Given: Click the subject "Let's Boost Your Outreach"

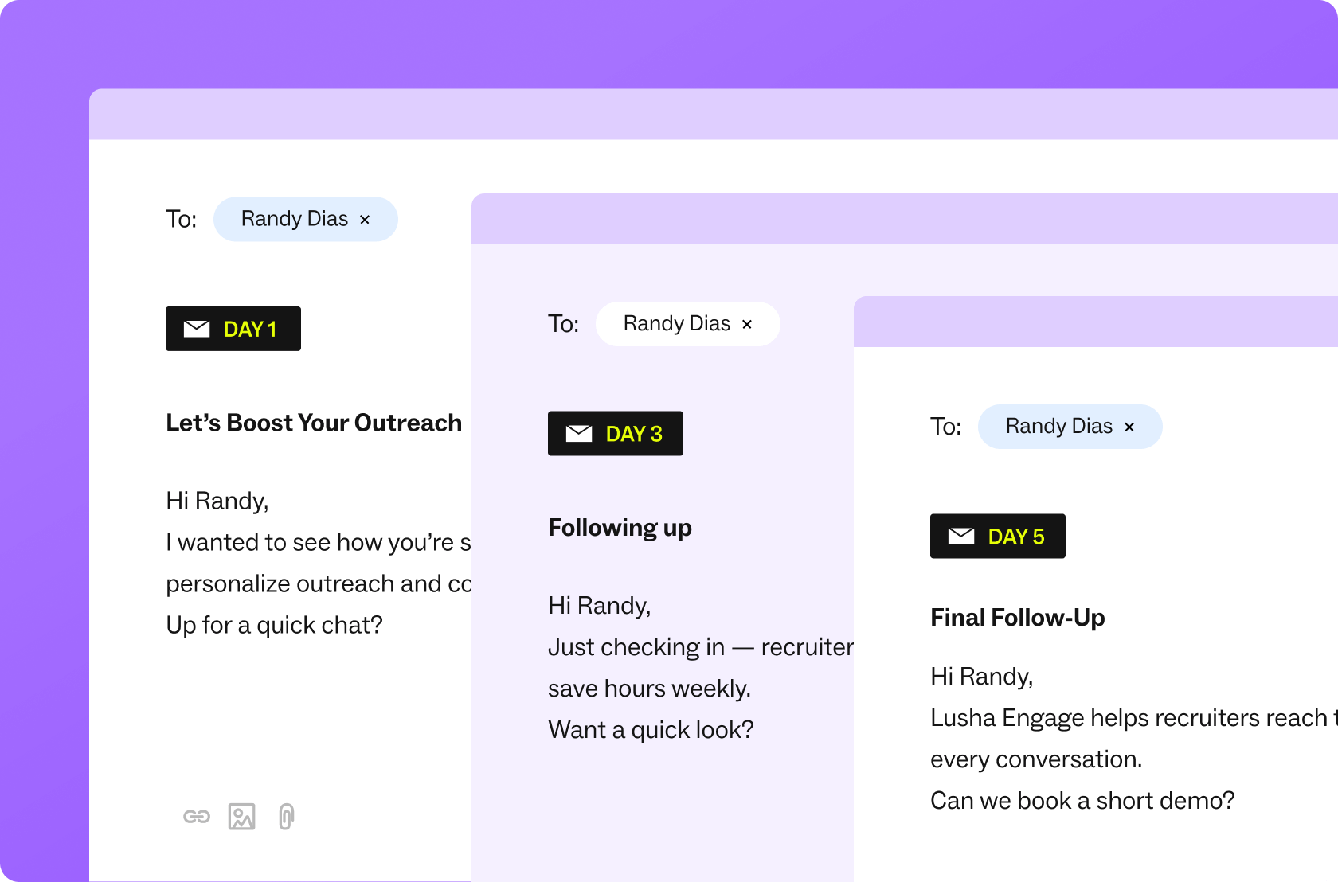Looking at the screenshot, I should click(x=314, y=423).
